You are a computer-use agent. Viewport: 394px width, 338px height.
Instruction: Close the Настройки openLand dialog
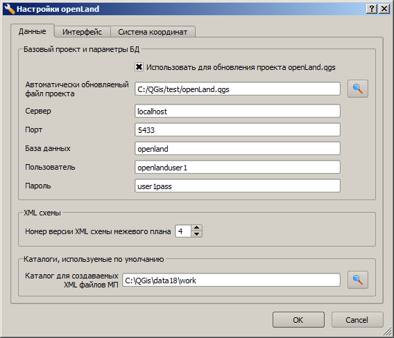coord(384,9)
